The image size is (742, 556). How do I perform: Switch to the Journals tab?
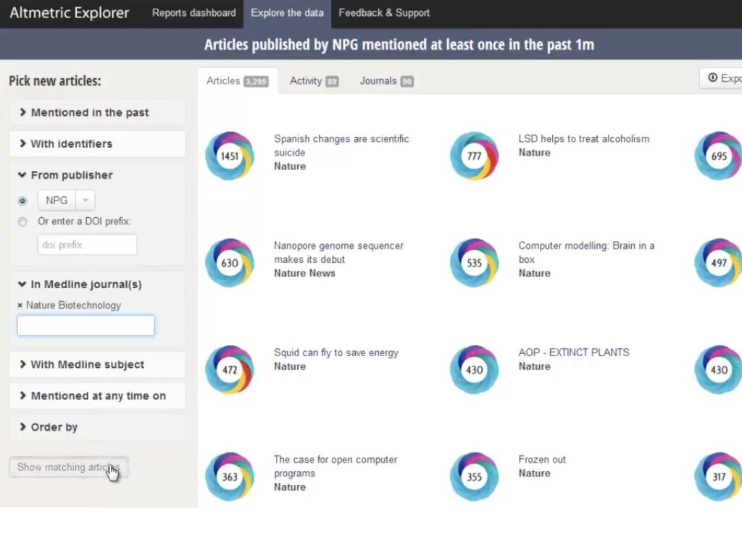coord(385,81)
